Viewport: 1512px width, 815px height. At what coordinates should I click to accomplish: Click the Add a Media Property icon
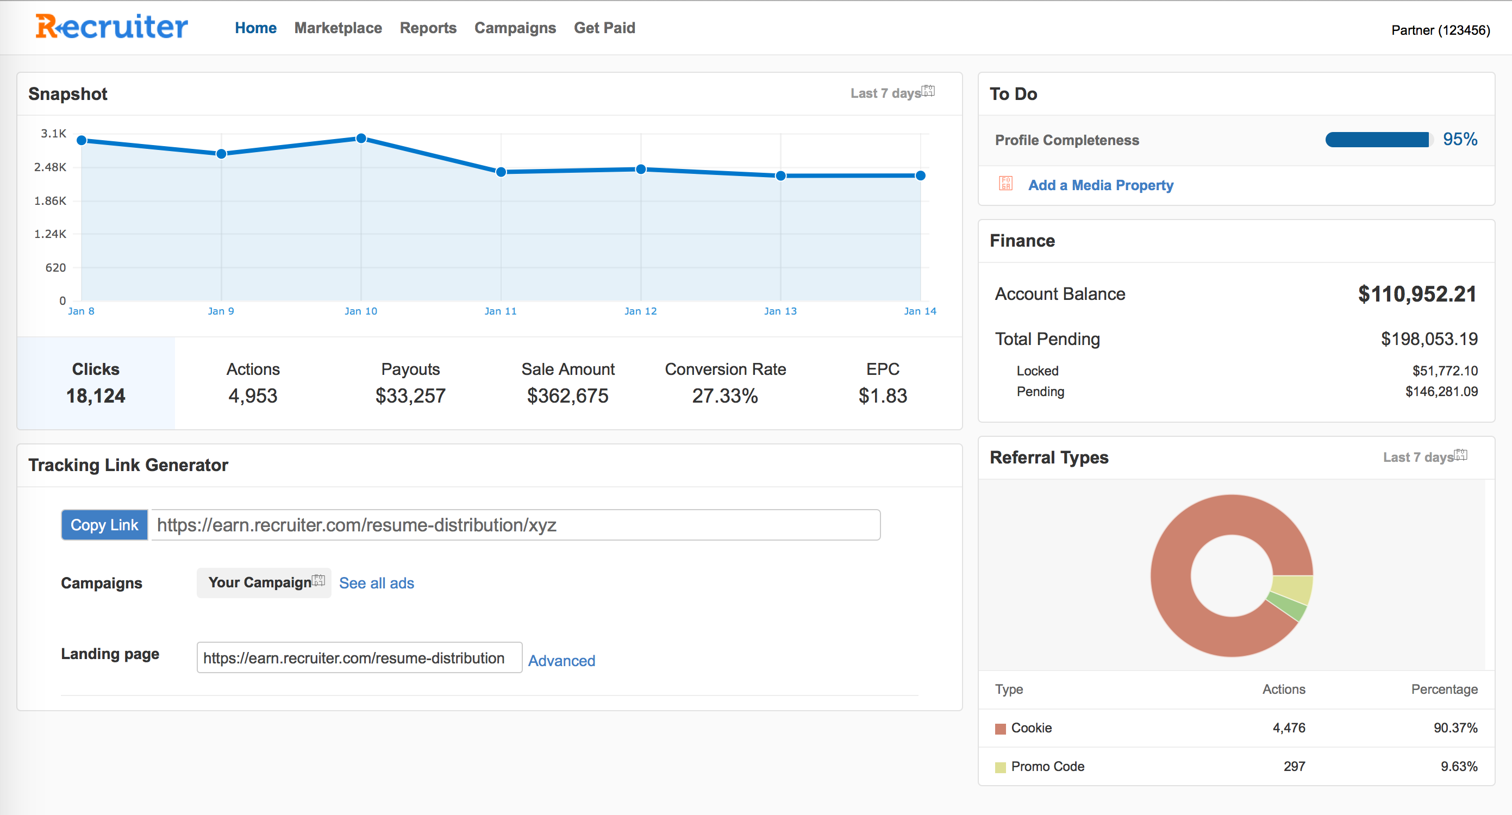point(1005,184)
